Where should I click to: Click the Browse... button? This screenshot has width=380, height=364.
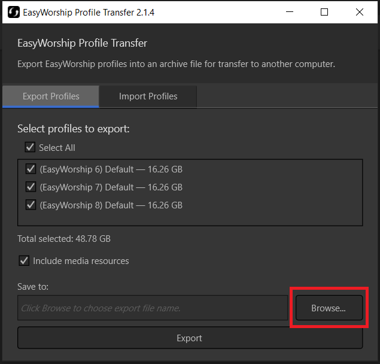329,308
